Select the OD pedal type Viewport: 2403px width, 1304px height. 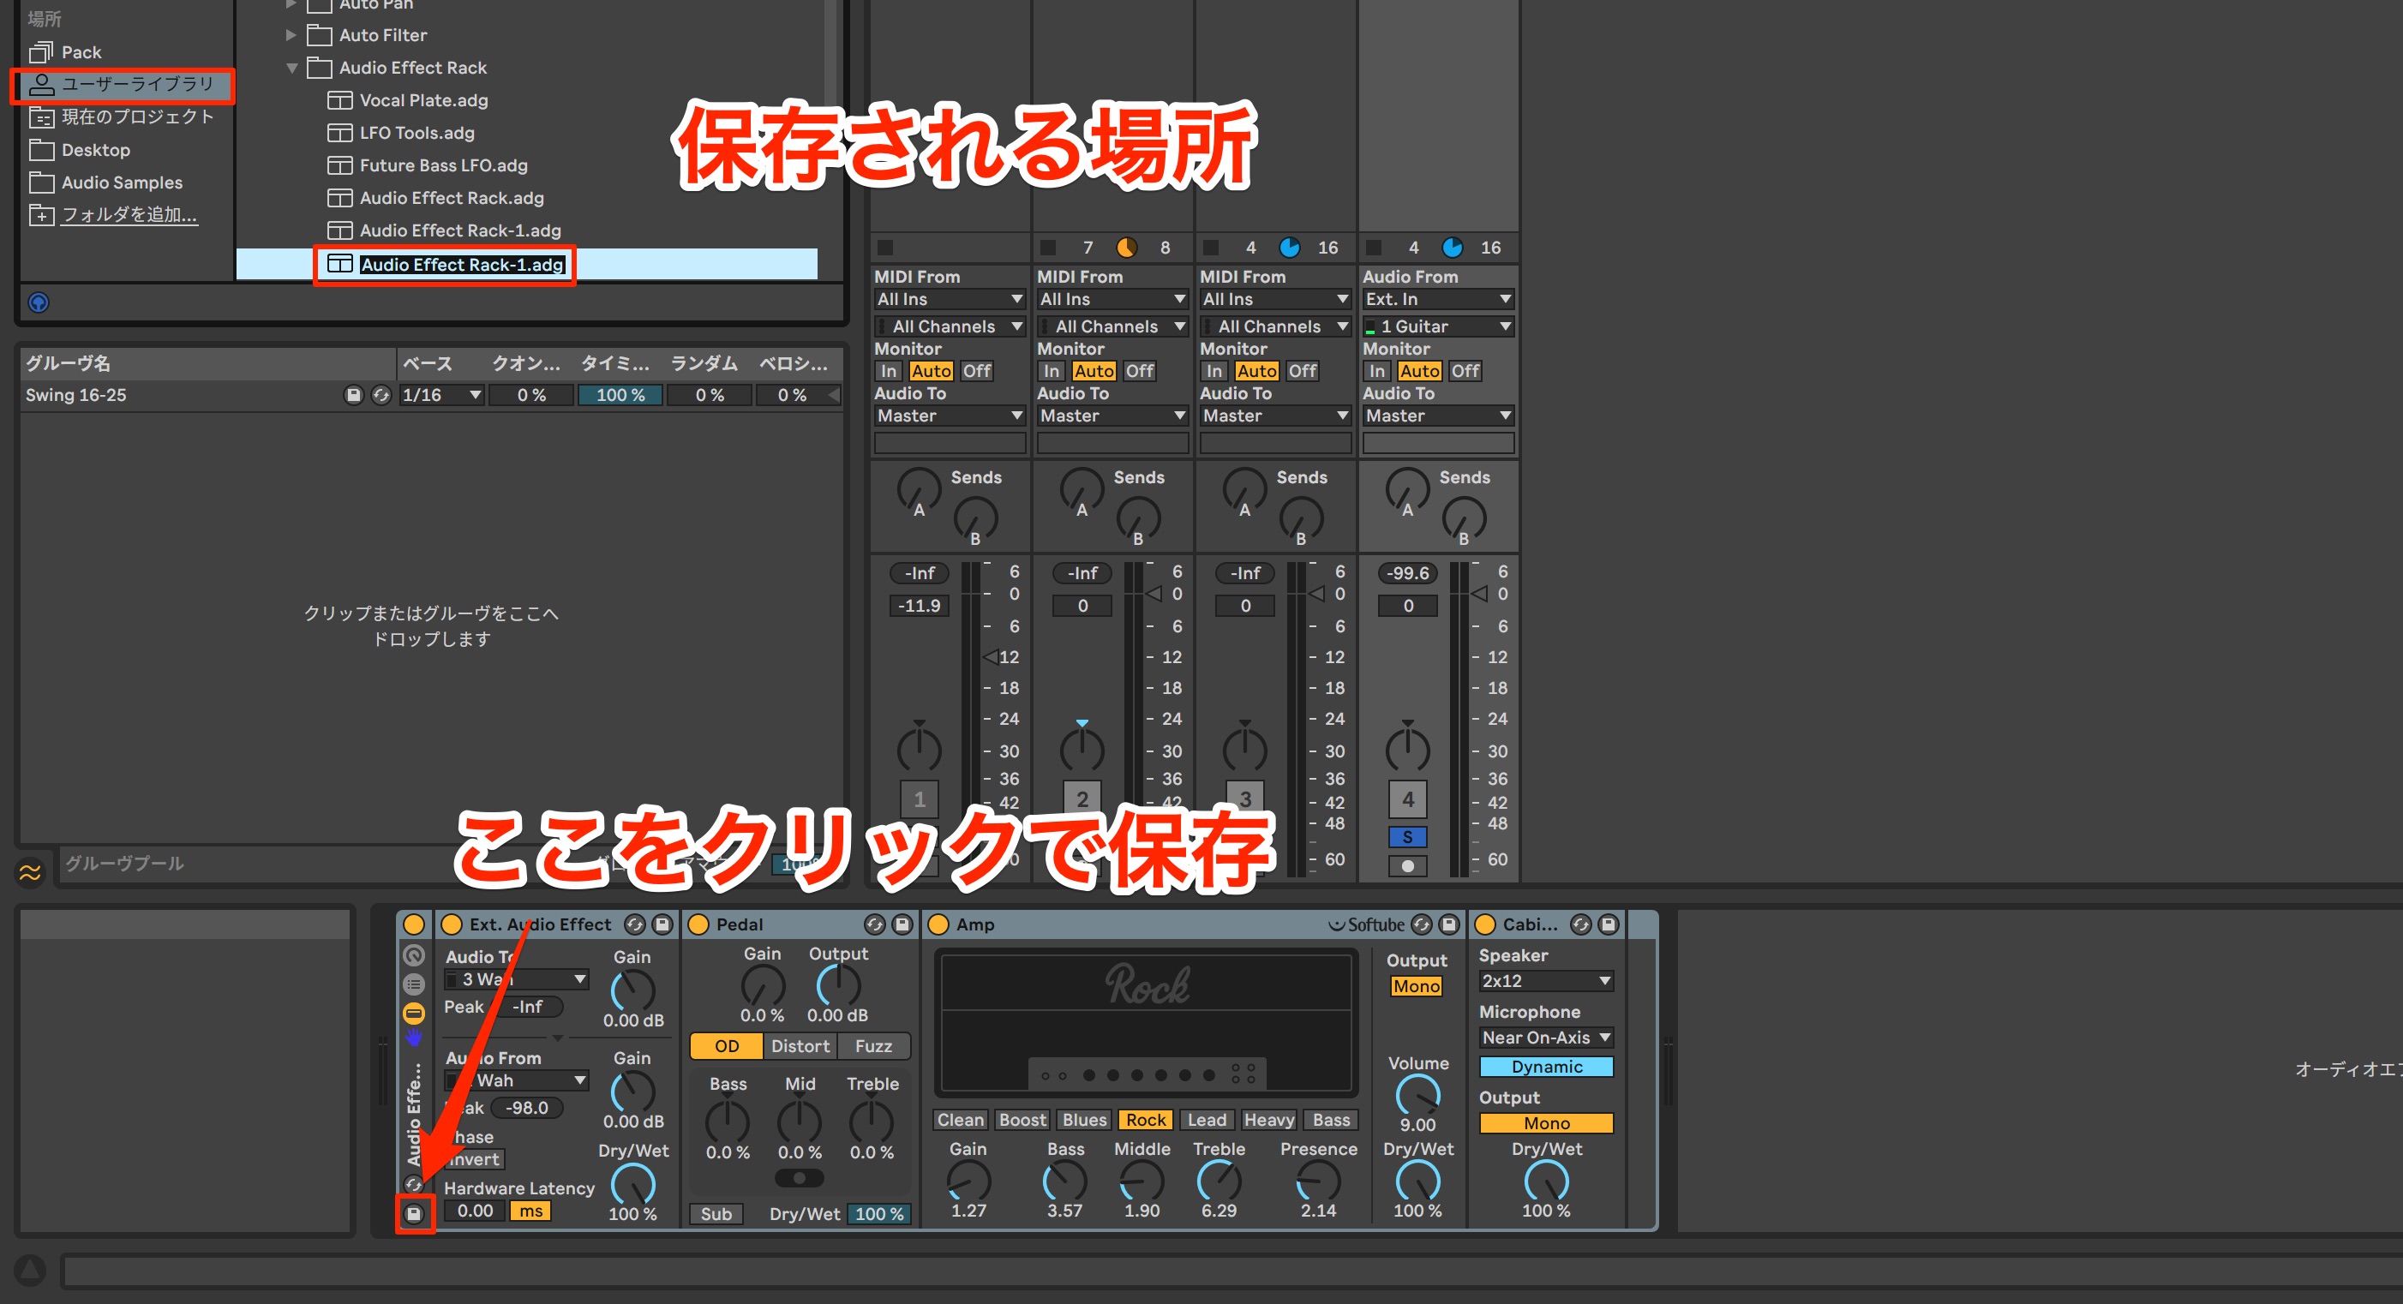727,1045
